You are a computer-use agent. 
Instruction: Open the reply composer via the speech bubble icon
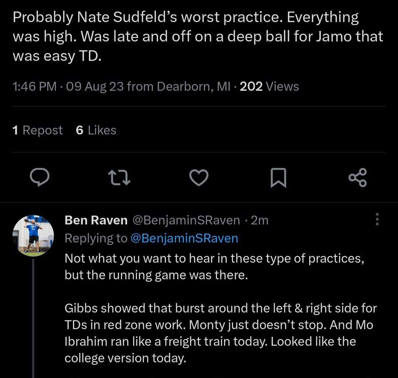point(40,178)
